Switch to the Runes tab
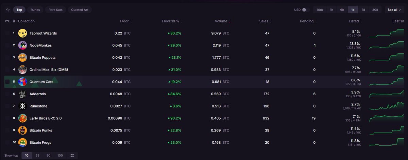 [x=35, y=10]
